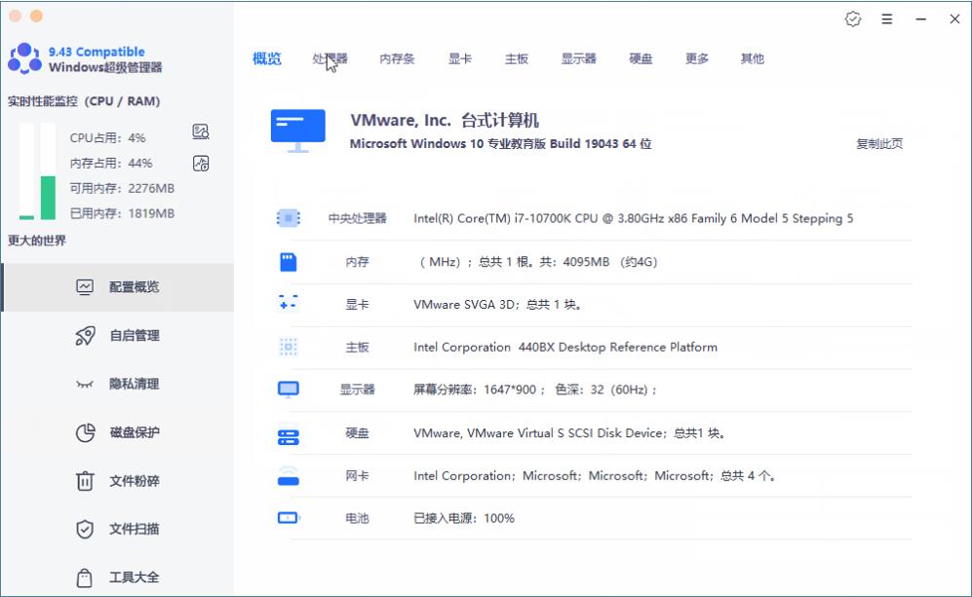The width and height of the screenshot is (972, 597).
Task: Click the 电池 battery icon
Action: [289, 517]
